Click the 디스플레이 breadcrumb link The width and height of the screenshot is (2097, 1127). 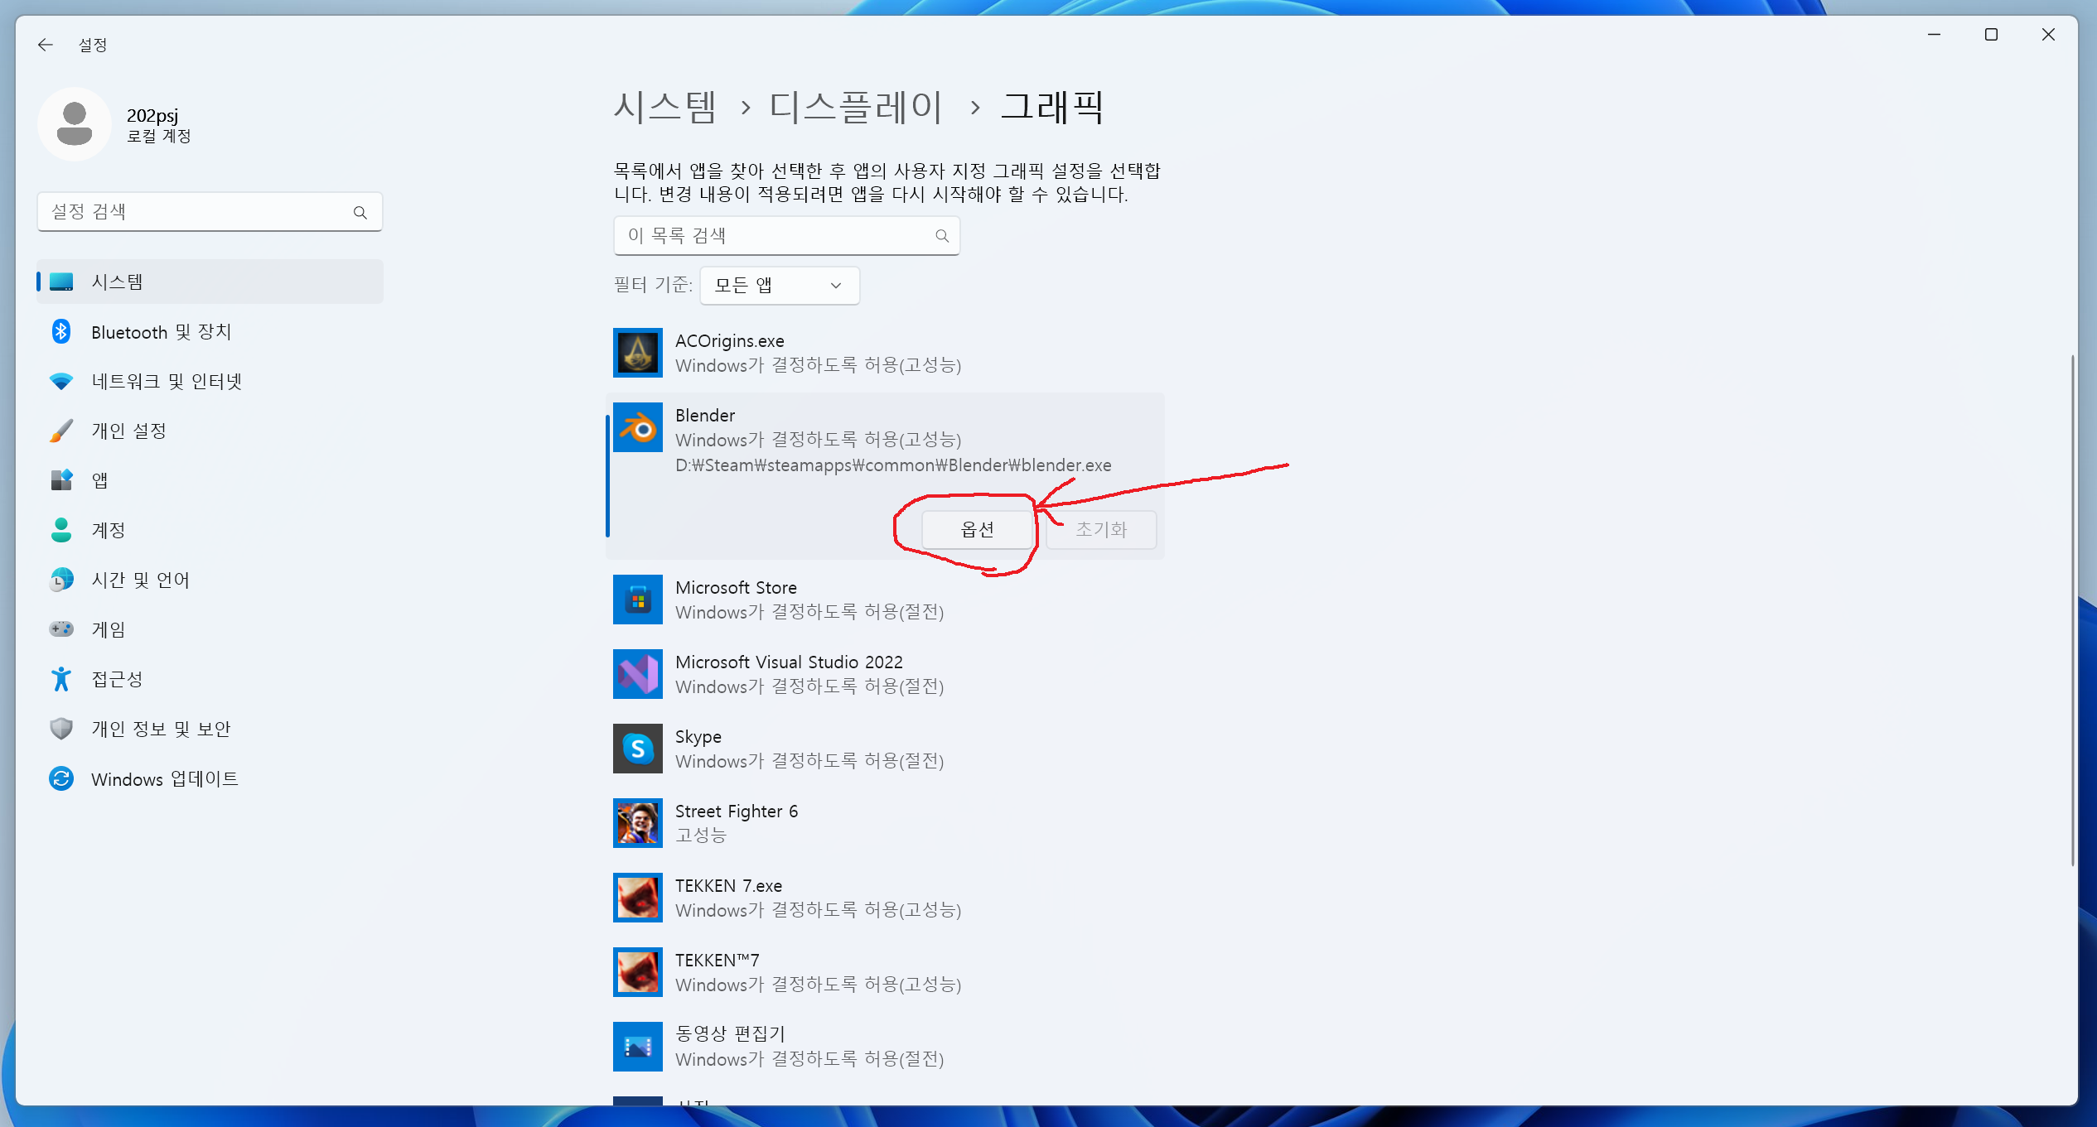(856, 108)
